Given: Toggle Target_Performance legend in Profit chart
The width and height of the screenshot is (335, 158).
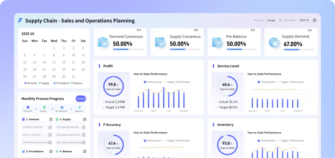Looking at the screenshot, I should tap(177, 82).
